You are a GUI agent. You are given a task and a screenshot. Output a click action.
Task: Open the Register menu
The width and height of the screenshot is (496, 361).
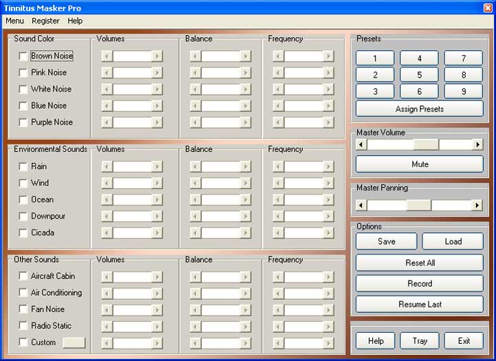click(45, 21)
